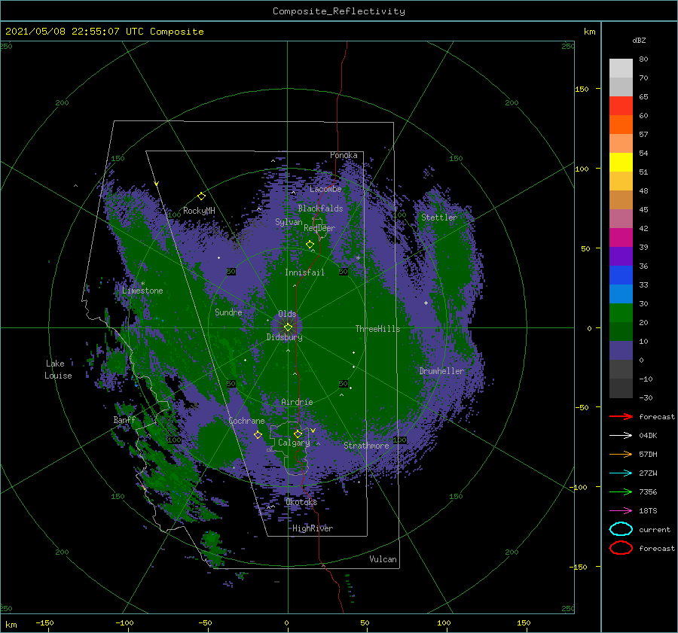This screenshot has width=678, height=633.
Task: Pick the light gray 80 dBZ swatch
Action: (621, 68)
